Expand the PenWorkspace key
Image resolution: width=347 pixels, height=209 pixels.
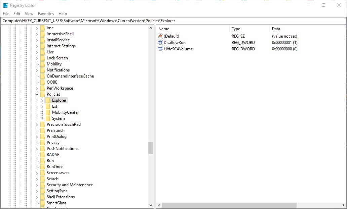pyautogui.click(x=37, y=88)
